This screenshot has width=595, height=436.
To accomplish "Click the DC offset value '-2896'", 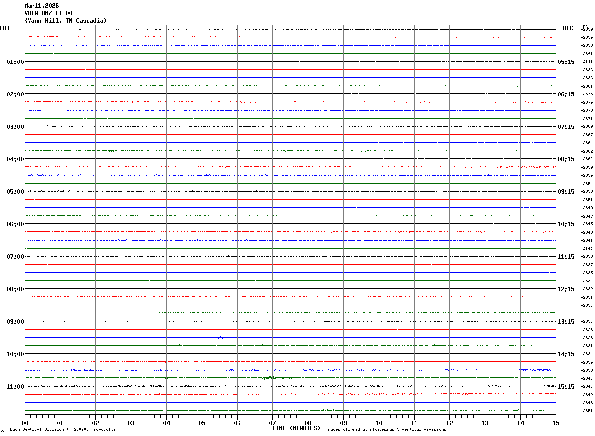I will pyautogui.click(x=587, y=37).
